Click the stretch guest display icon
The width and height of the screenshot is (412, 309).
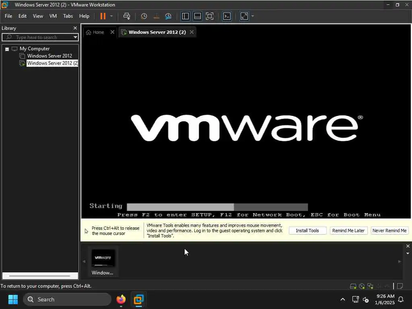(x=244, y=16)
